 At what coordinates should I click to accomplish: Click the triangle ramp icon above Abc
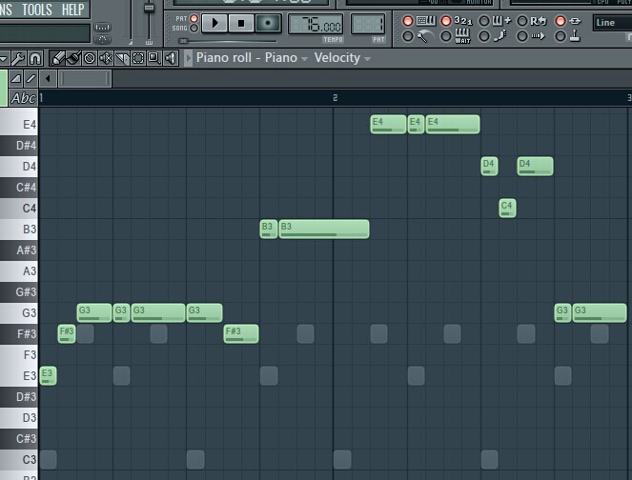click(15, 78)
